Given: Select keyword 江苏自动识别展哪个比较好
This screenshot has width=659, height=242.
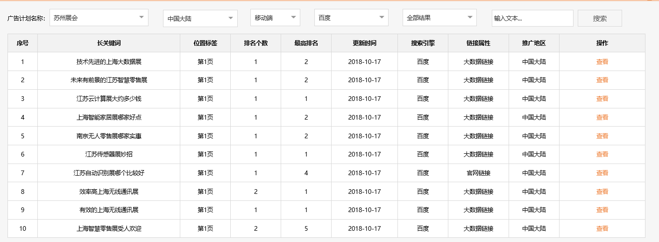Looking at the screenshot, I should (109, 173).
